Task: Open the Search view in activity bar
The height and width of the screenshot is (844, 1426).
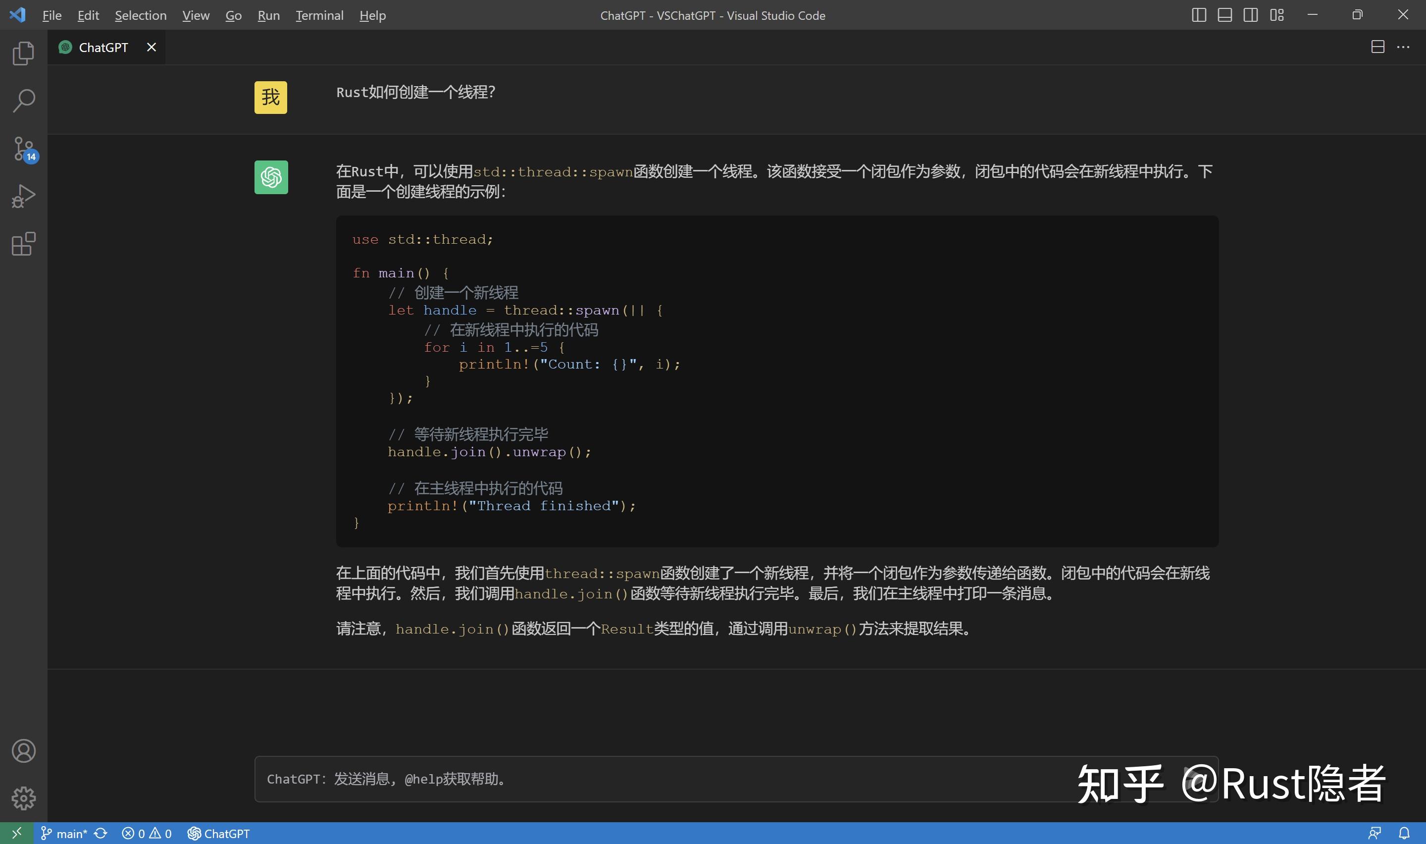Action: (x=23, y=101)
